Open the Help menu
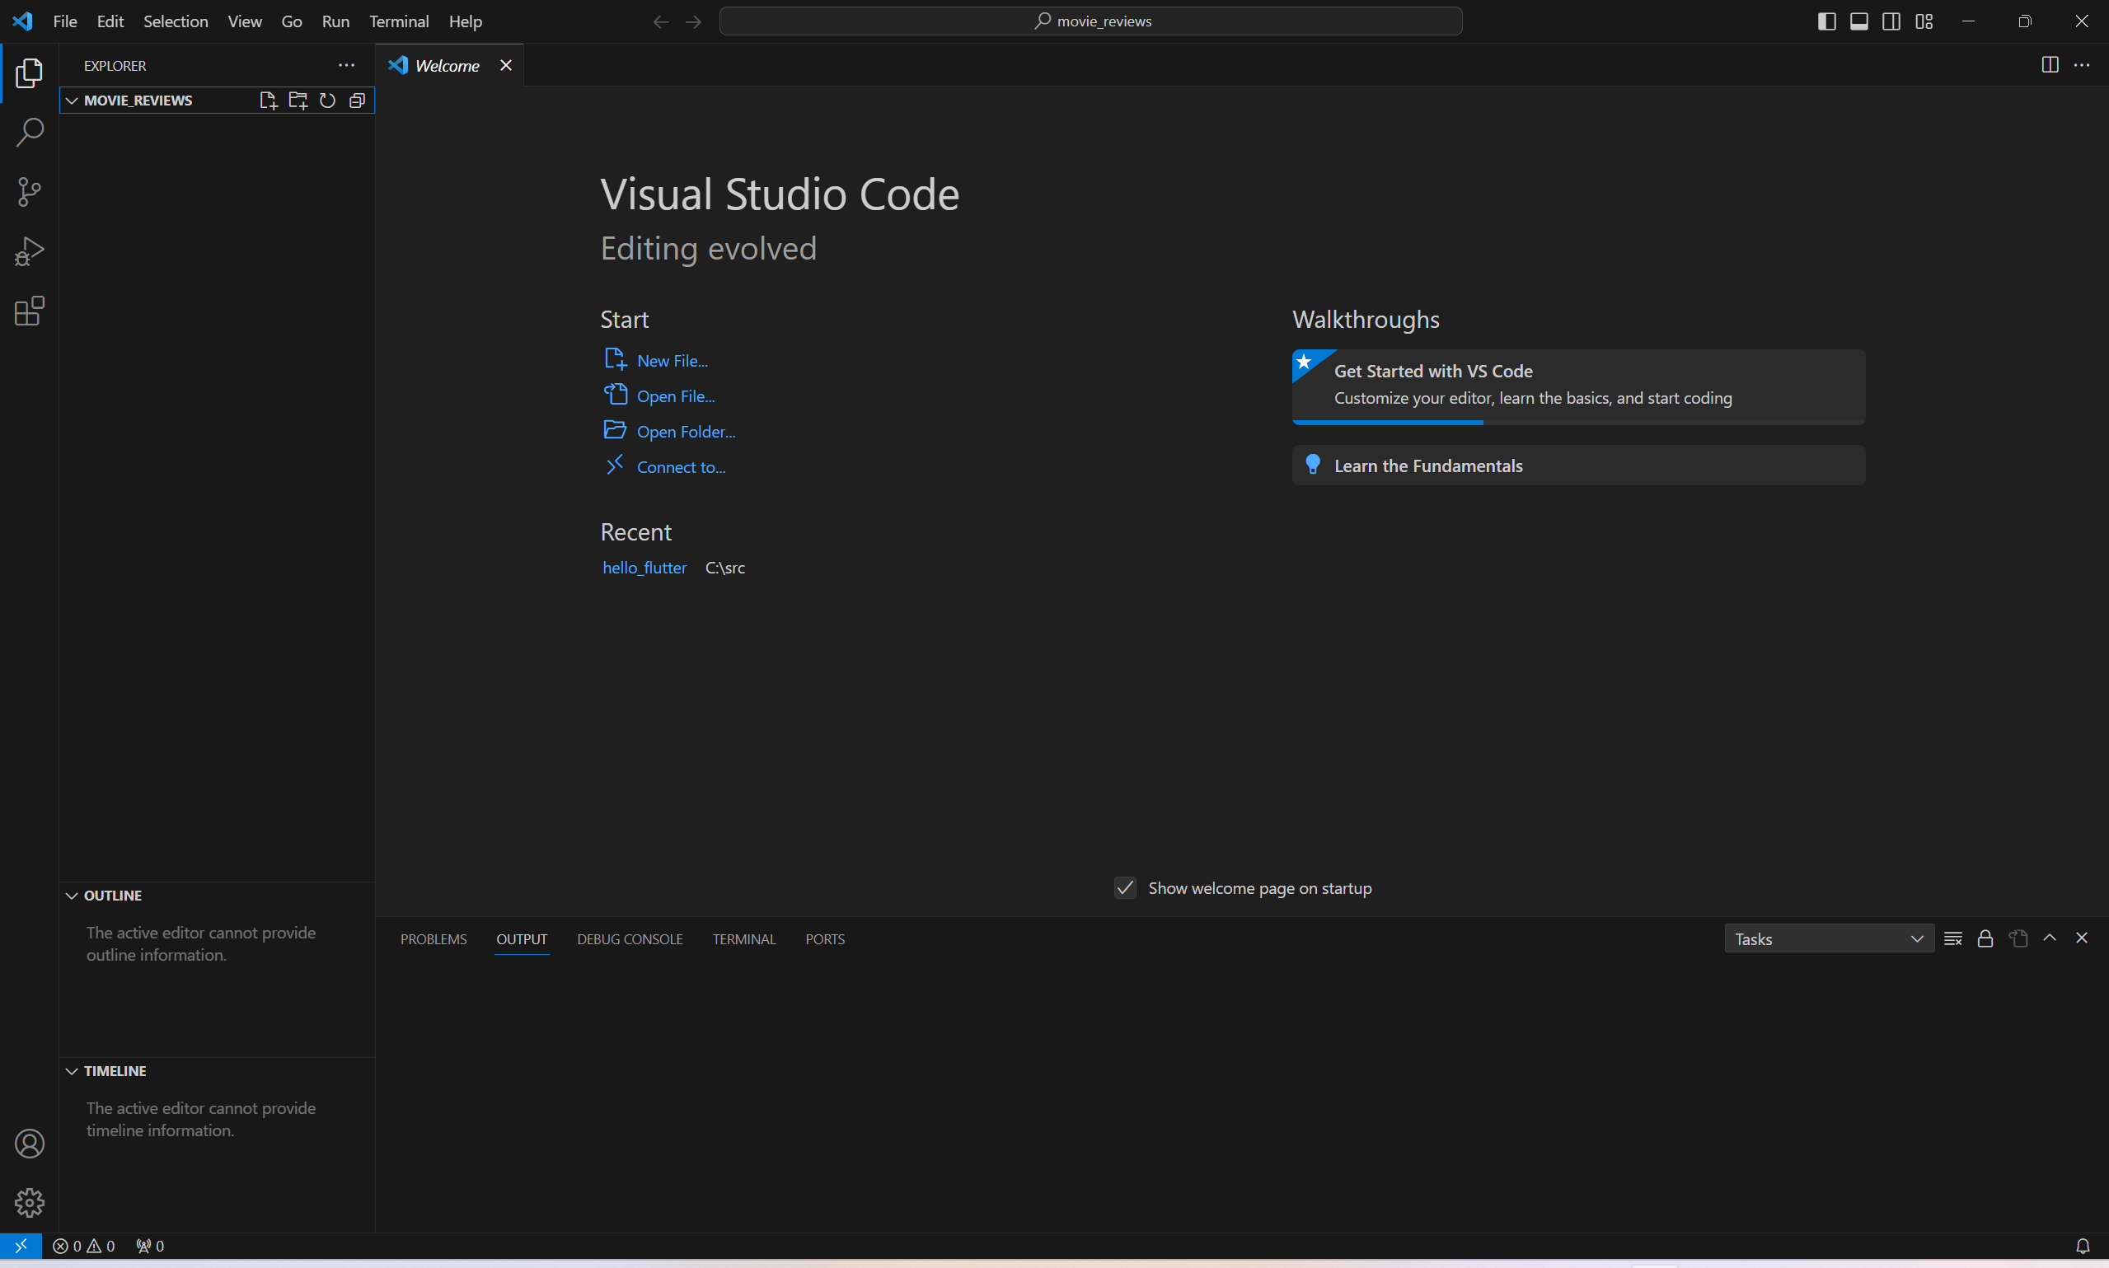The image size is (2109, 1268). [465, 21]
